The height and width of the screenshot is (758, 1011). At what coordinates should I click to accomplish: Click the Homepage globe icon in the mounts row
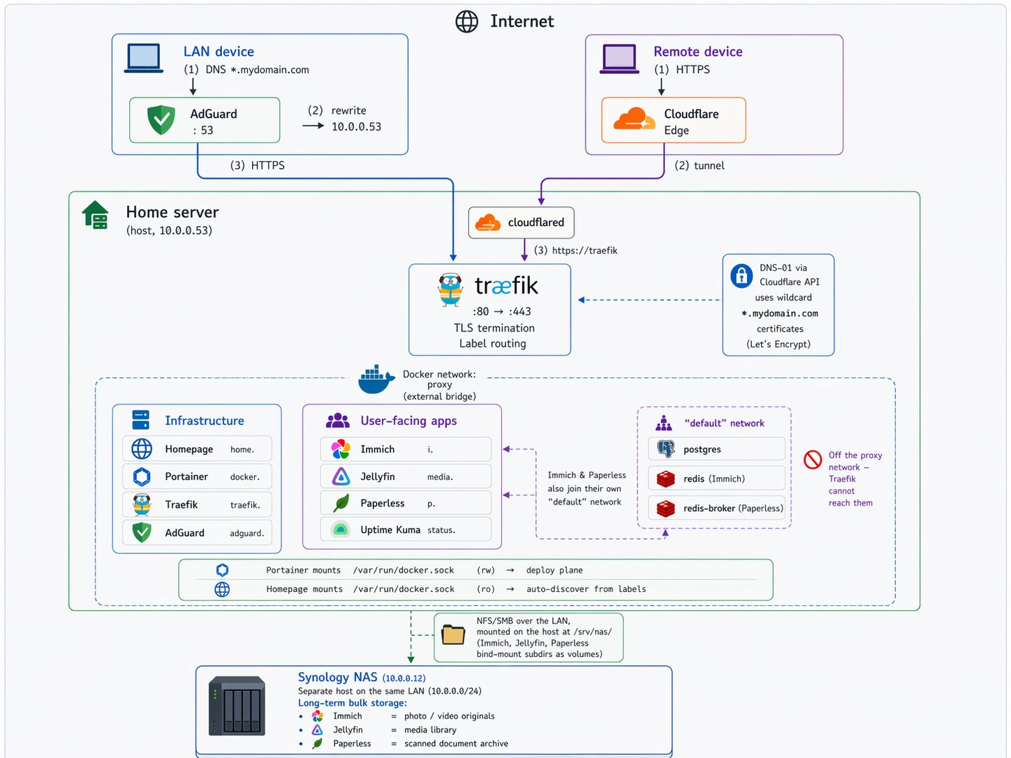coord(222,589)
